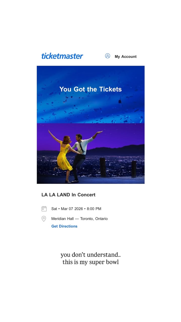The width and height of the screenshot is (181, 322).
Task: Select the Toronto, Ontario location text
Action: coord(94,219)
